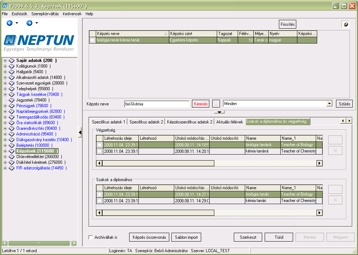358x255 pixels.
Task: Check kémia tanárrá row in Végzettség
Action: click(100, 151)
